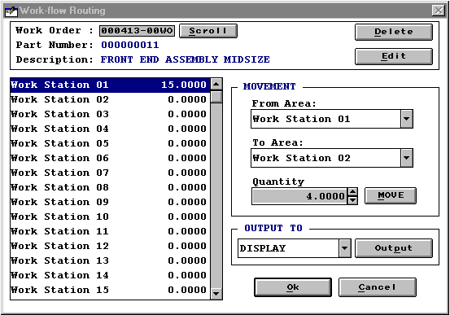Click the Cancel button
The height and width of the screenshot is (315, 450).
[x=377, y=287]
